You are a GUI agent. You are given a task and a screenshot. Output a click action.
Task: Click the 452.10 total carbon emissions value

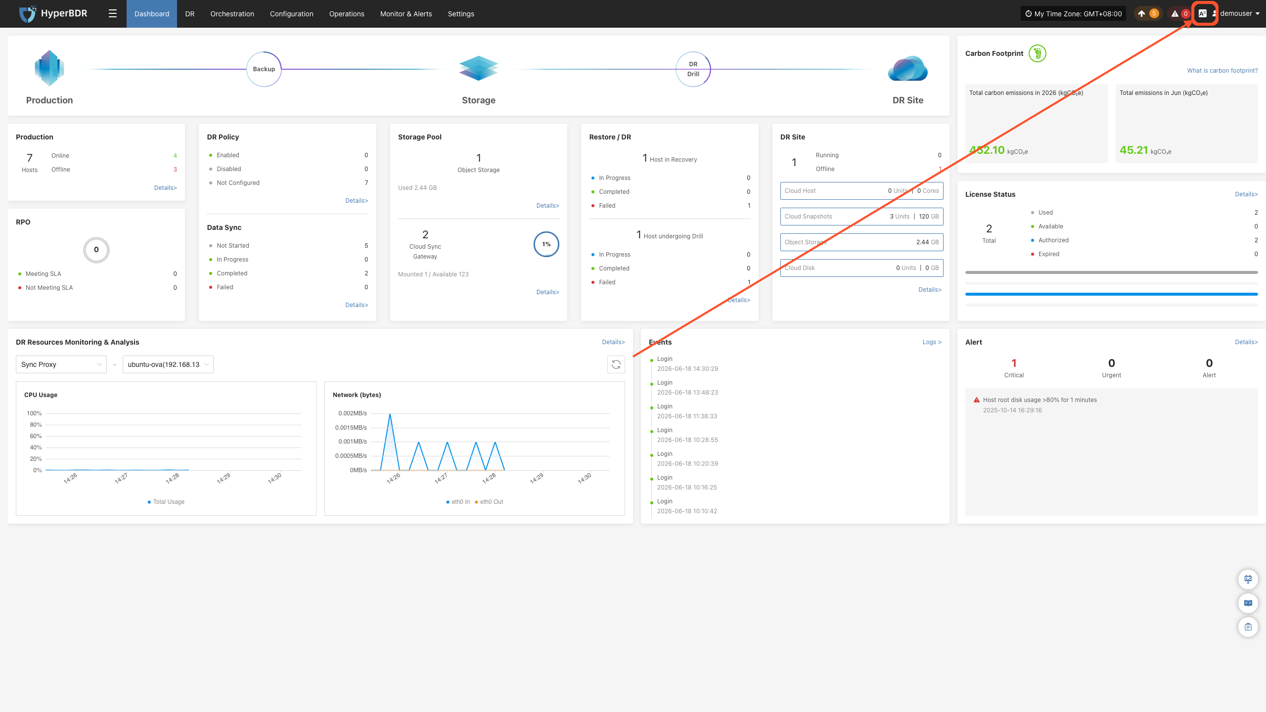pos(987,150)
